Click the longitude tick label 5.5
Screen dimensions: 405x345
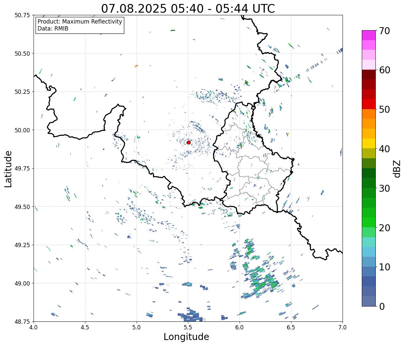(188, 327)
